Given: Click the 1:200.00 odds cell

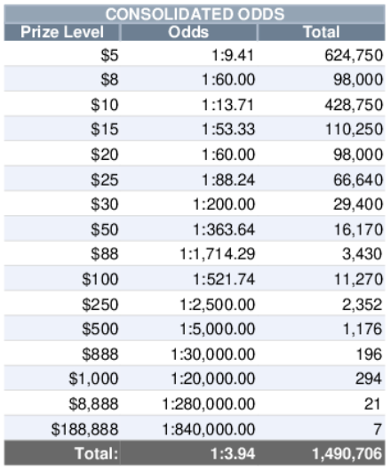Looking at the screenshot, I should (188, 204).
